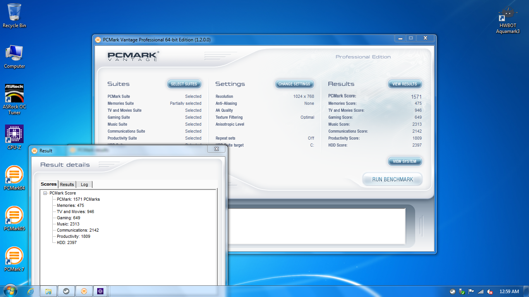The height and width of the screenshot is (297, 529).
Task: Select the Communications: 2142 tree row
Action: tap(78, 230)
